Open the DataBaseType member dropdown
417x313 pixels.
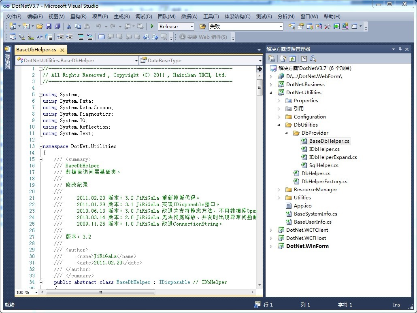[260, 61]
